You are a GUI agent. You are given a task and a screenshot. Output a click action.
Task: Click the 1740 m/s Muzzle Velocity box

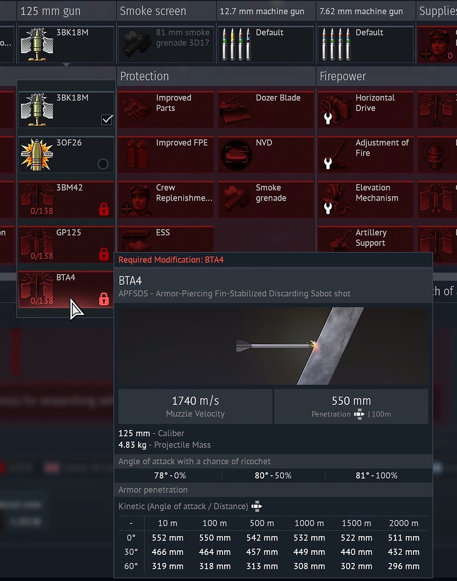[x=195, y=406]
